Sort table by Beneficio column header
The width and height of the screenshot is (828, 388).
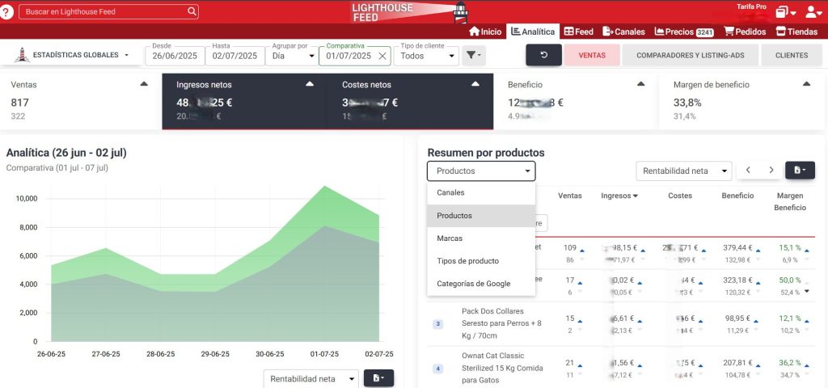(737, 196)
